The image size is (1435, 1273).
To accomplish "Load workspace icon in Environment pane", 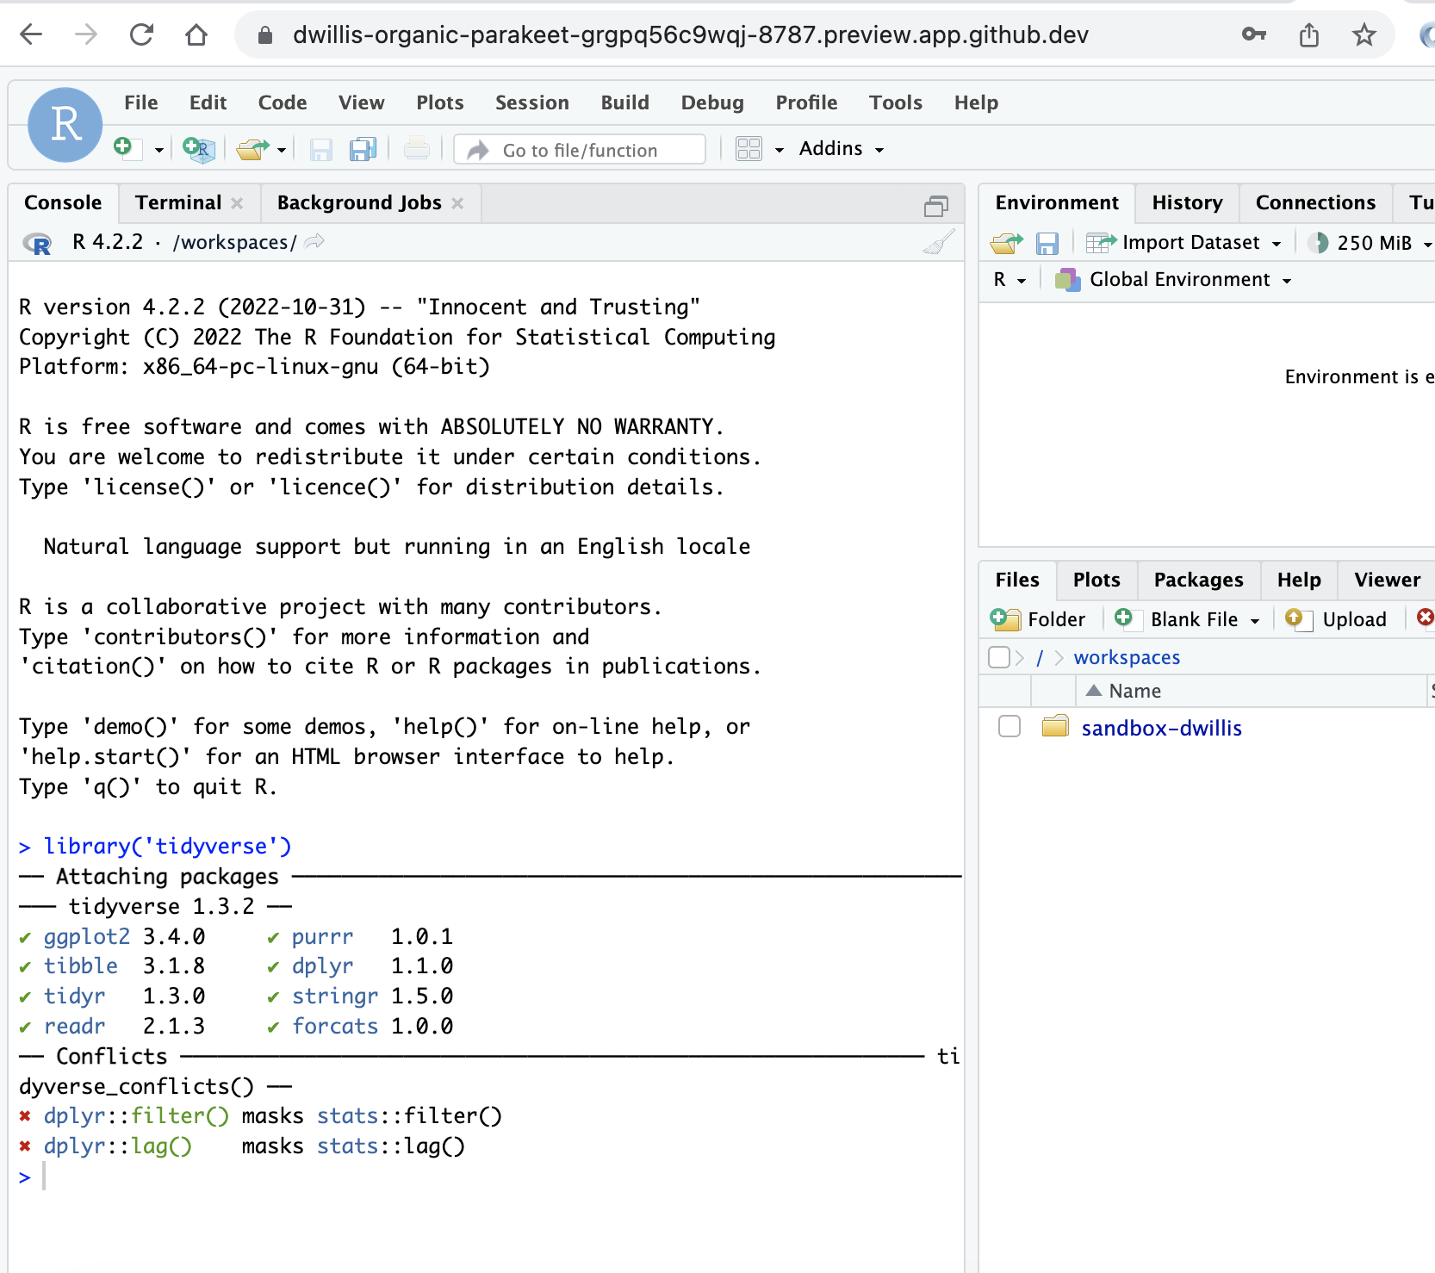I will tap(1007, 244).
